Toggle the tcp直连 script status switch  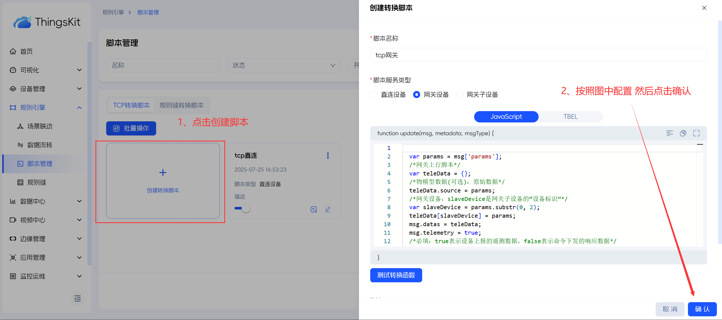pyautogui.click(x=242, y=208)
